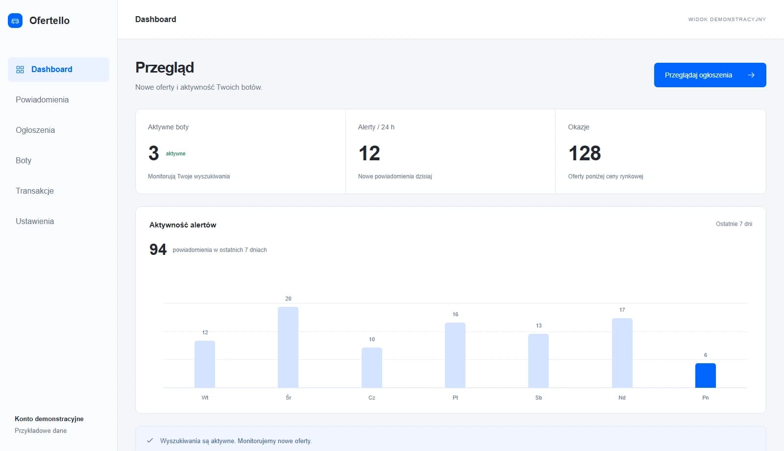Click "Nowe powiadomienia dzisiaj" caption

(395, 176)
